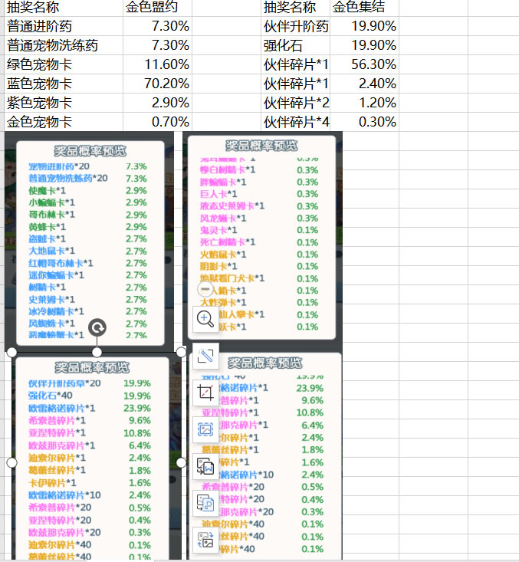Screen dimensions: 519x562
Task: Convert picture to PDF icon
Action: [205, 503]
